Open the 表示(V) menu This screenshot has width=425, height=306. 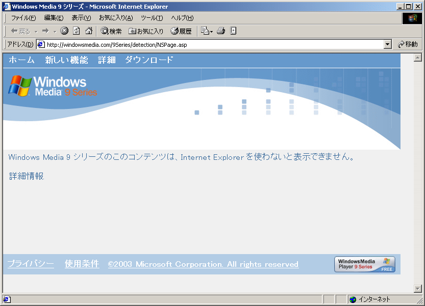[x=81, y=18]
